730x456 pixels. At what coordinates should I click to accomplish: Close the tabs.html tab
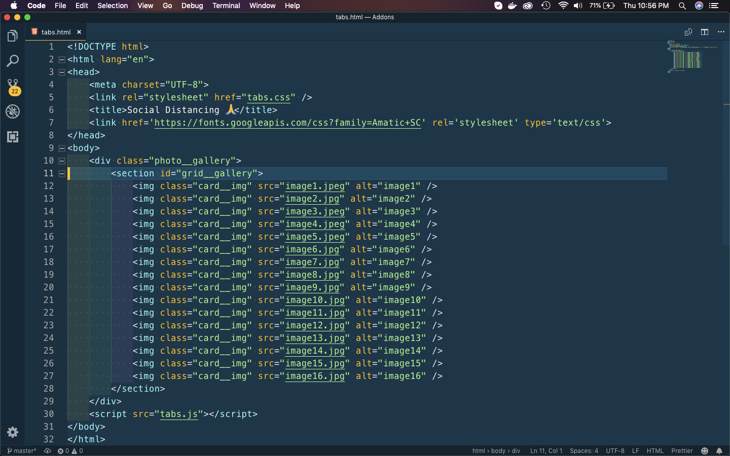click(x=79, y=32)
